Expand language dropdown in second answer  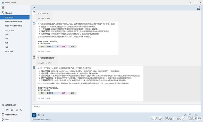[58, 93]
